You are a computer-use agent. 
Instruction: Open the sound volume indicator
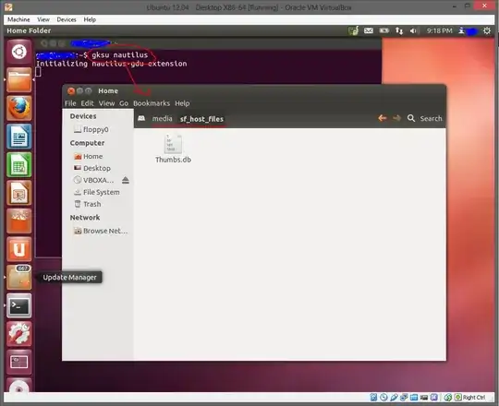tap(413, 30)
